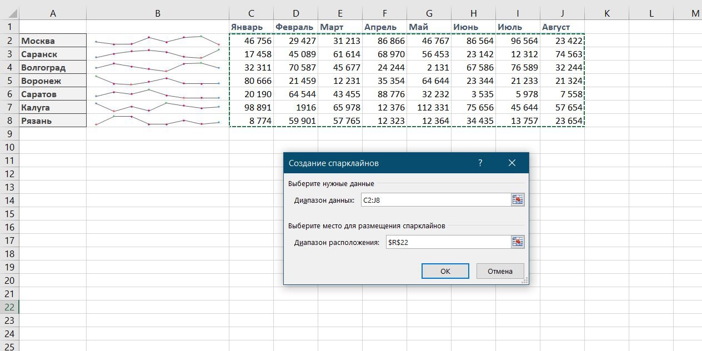702x351 pixels.
Task: Select the Воронеж city cell
Action: pyautogui.click(x=53, y=81)
